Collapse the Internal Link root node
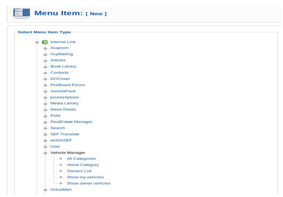This screenshot has width=283, height=197. pyautogui.click(x=37, y=42)
